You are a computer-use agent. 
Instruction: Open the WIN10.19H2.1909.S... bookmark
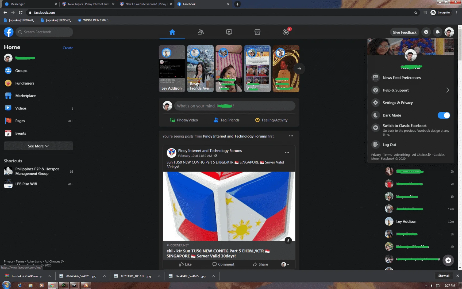tap(94, 20)
